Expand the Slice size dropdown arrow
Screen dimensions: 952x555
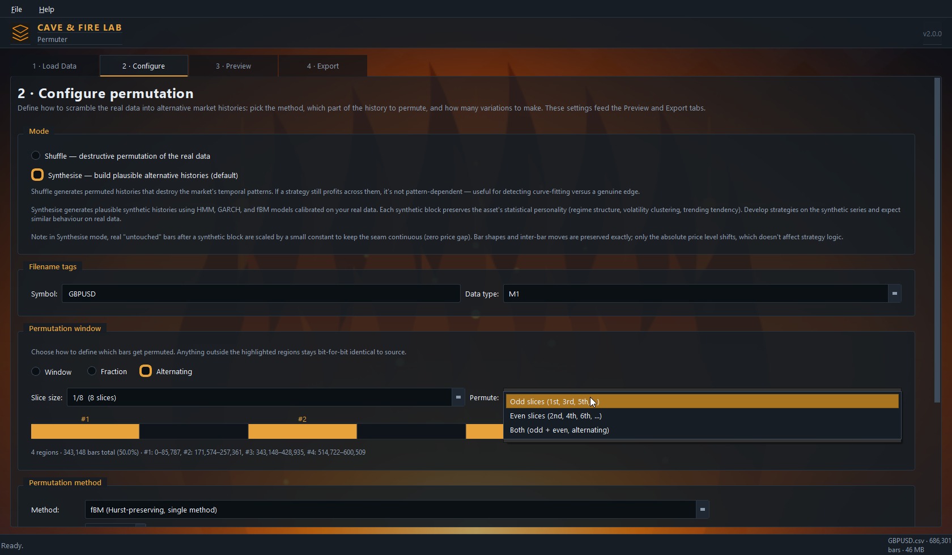458,397
